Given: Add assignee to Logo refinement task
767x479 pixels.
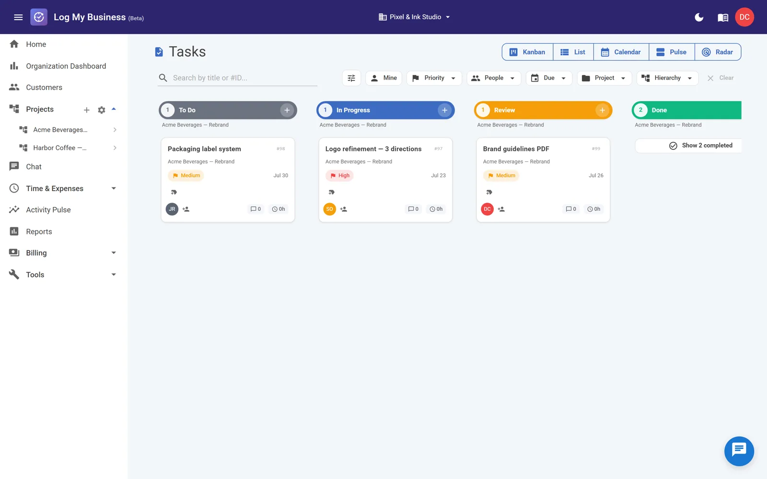Looking at the screenshot, I should (344, 209).
